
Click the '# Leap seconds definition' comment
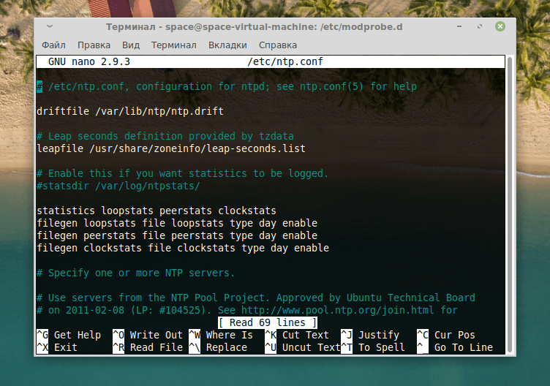tap(165, 137)
